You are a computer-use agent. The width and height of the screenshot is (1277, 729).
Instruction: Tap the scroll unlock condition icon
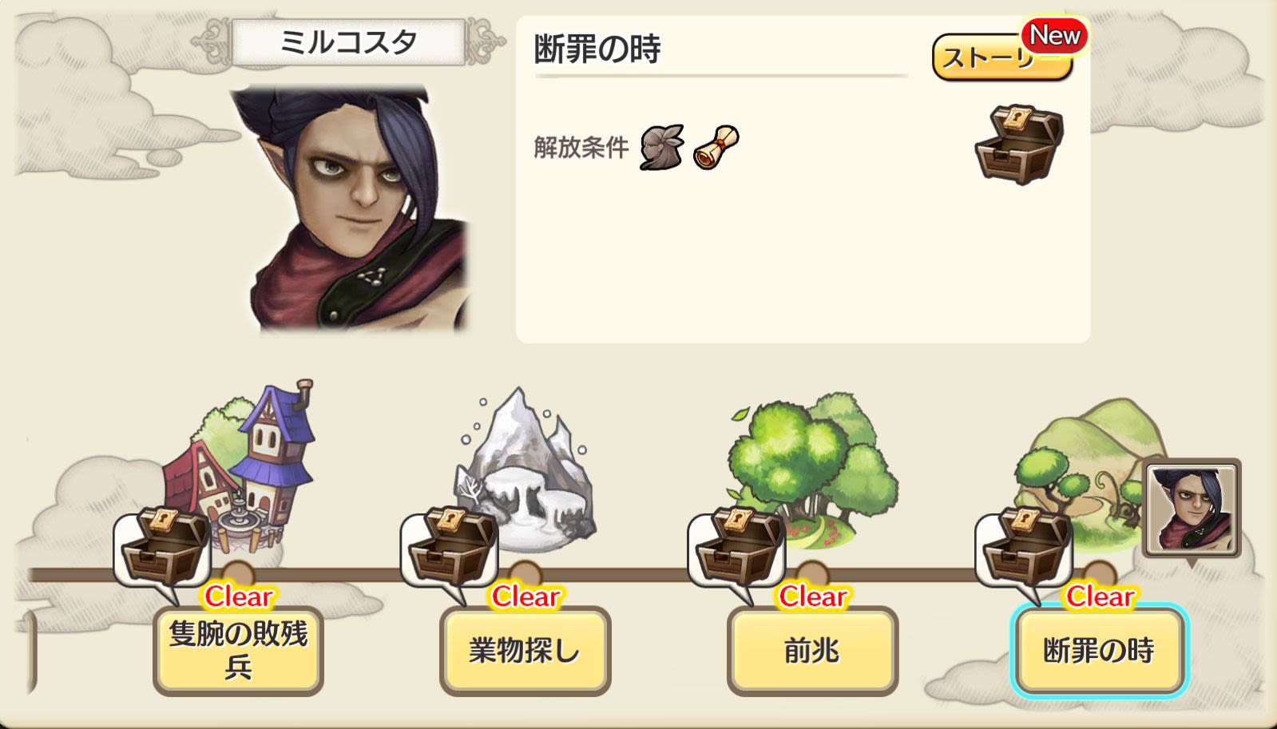[716, 147]
